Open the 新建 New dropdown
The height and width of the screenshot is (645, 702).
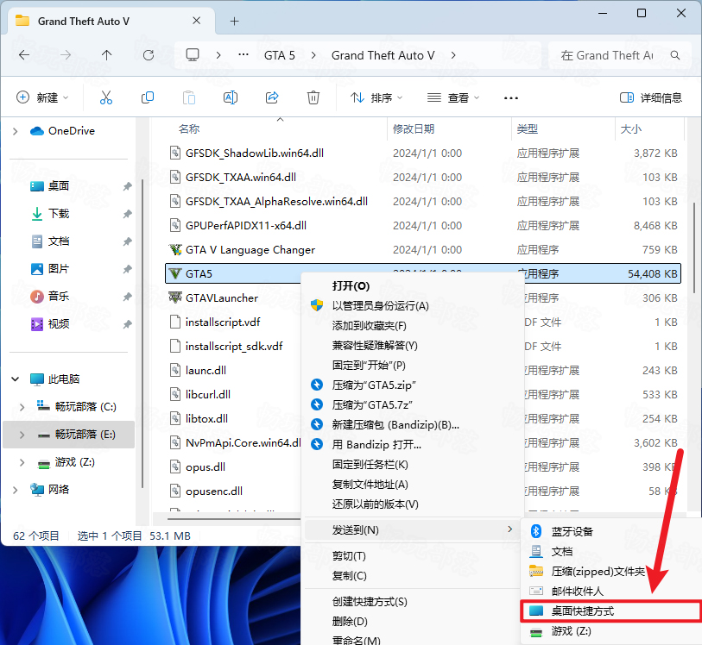(42, 97)
